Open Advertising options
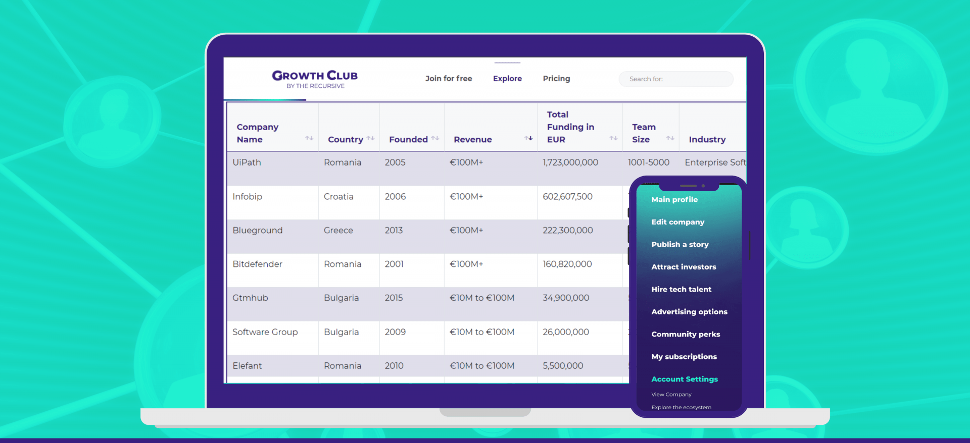 (689, 312)
